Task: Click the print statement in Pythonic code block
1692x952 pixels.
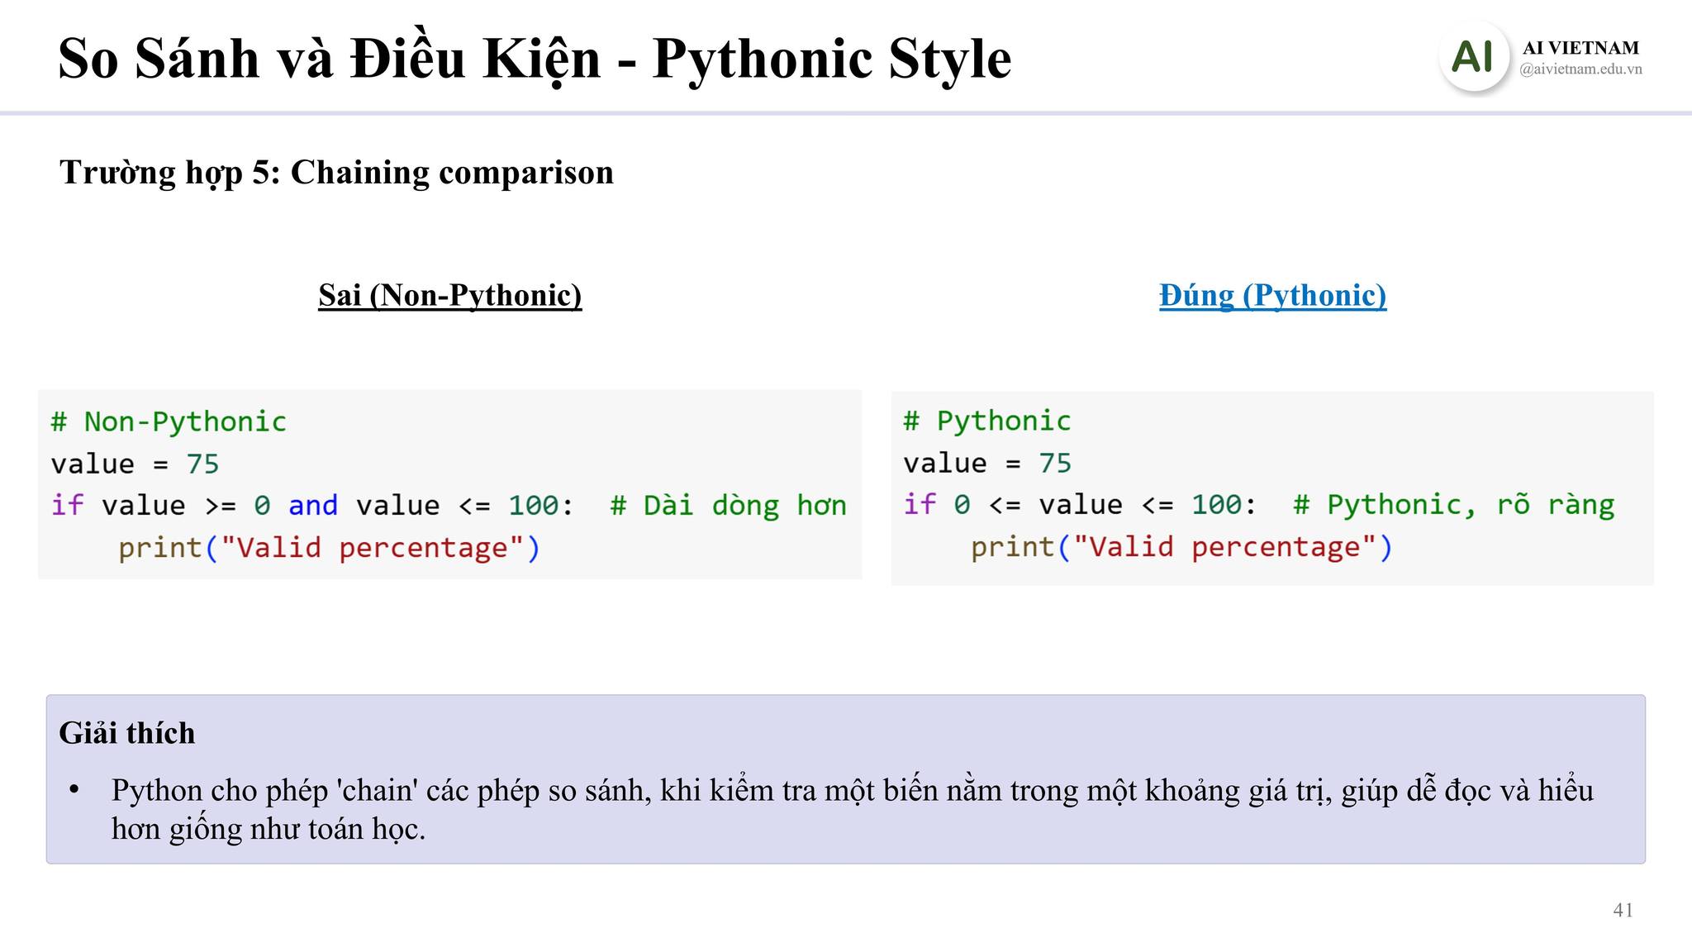Action: click(x=1181, y=547)
